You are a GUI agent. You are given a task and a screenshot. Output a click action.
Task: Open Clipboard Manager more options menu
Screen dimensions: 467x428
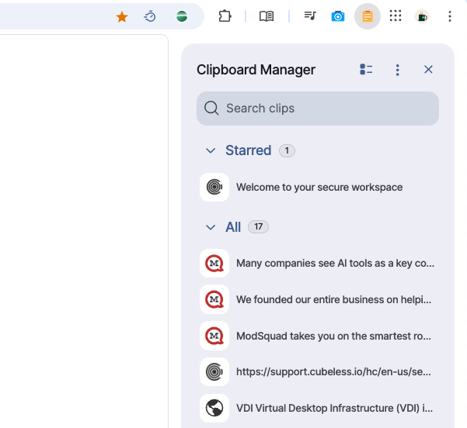(397, 70)
